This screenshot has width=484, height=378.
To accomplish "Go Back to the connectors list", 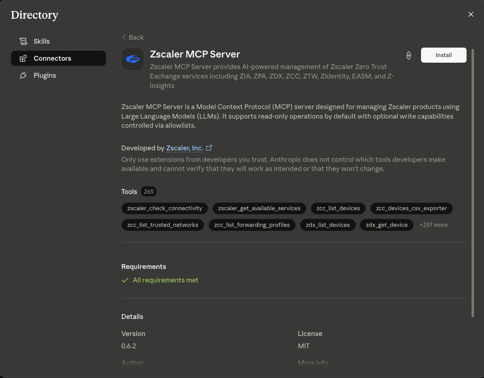I will tap(133, 37).
